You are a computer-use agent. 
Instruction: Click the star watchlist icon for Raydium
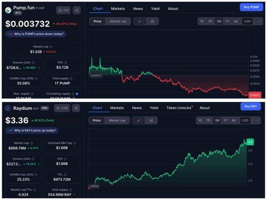[58, 108]
